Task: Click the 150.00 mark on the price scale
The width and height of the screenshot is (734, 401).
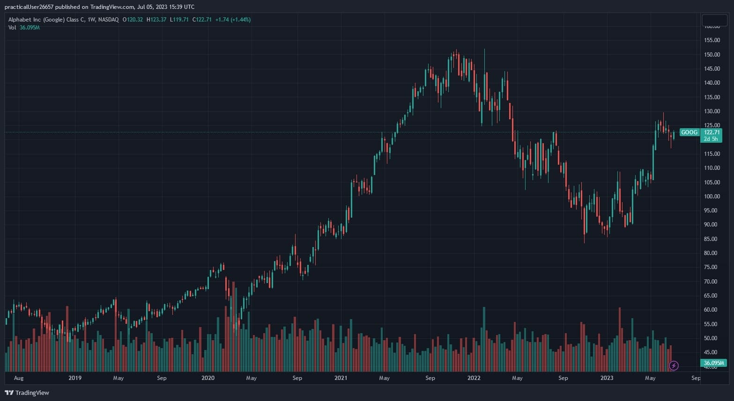Action: pos(712,55)
